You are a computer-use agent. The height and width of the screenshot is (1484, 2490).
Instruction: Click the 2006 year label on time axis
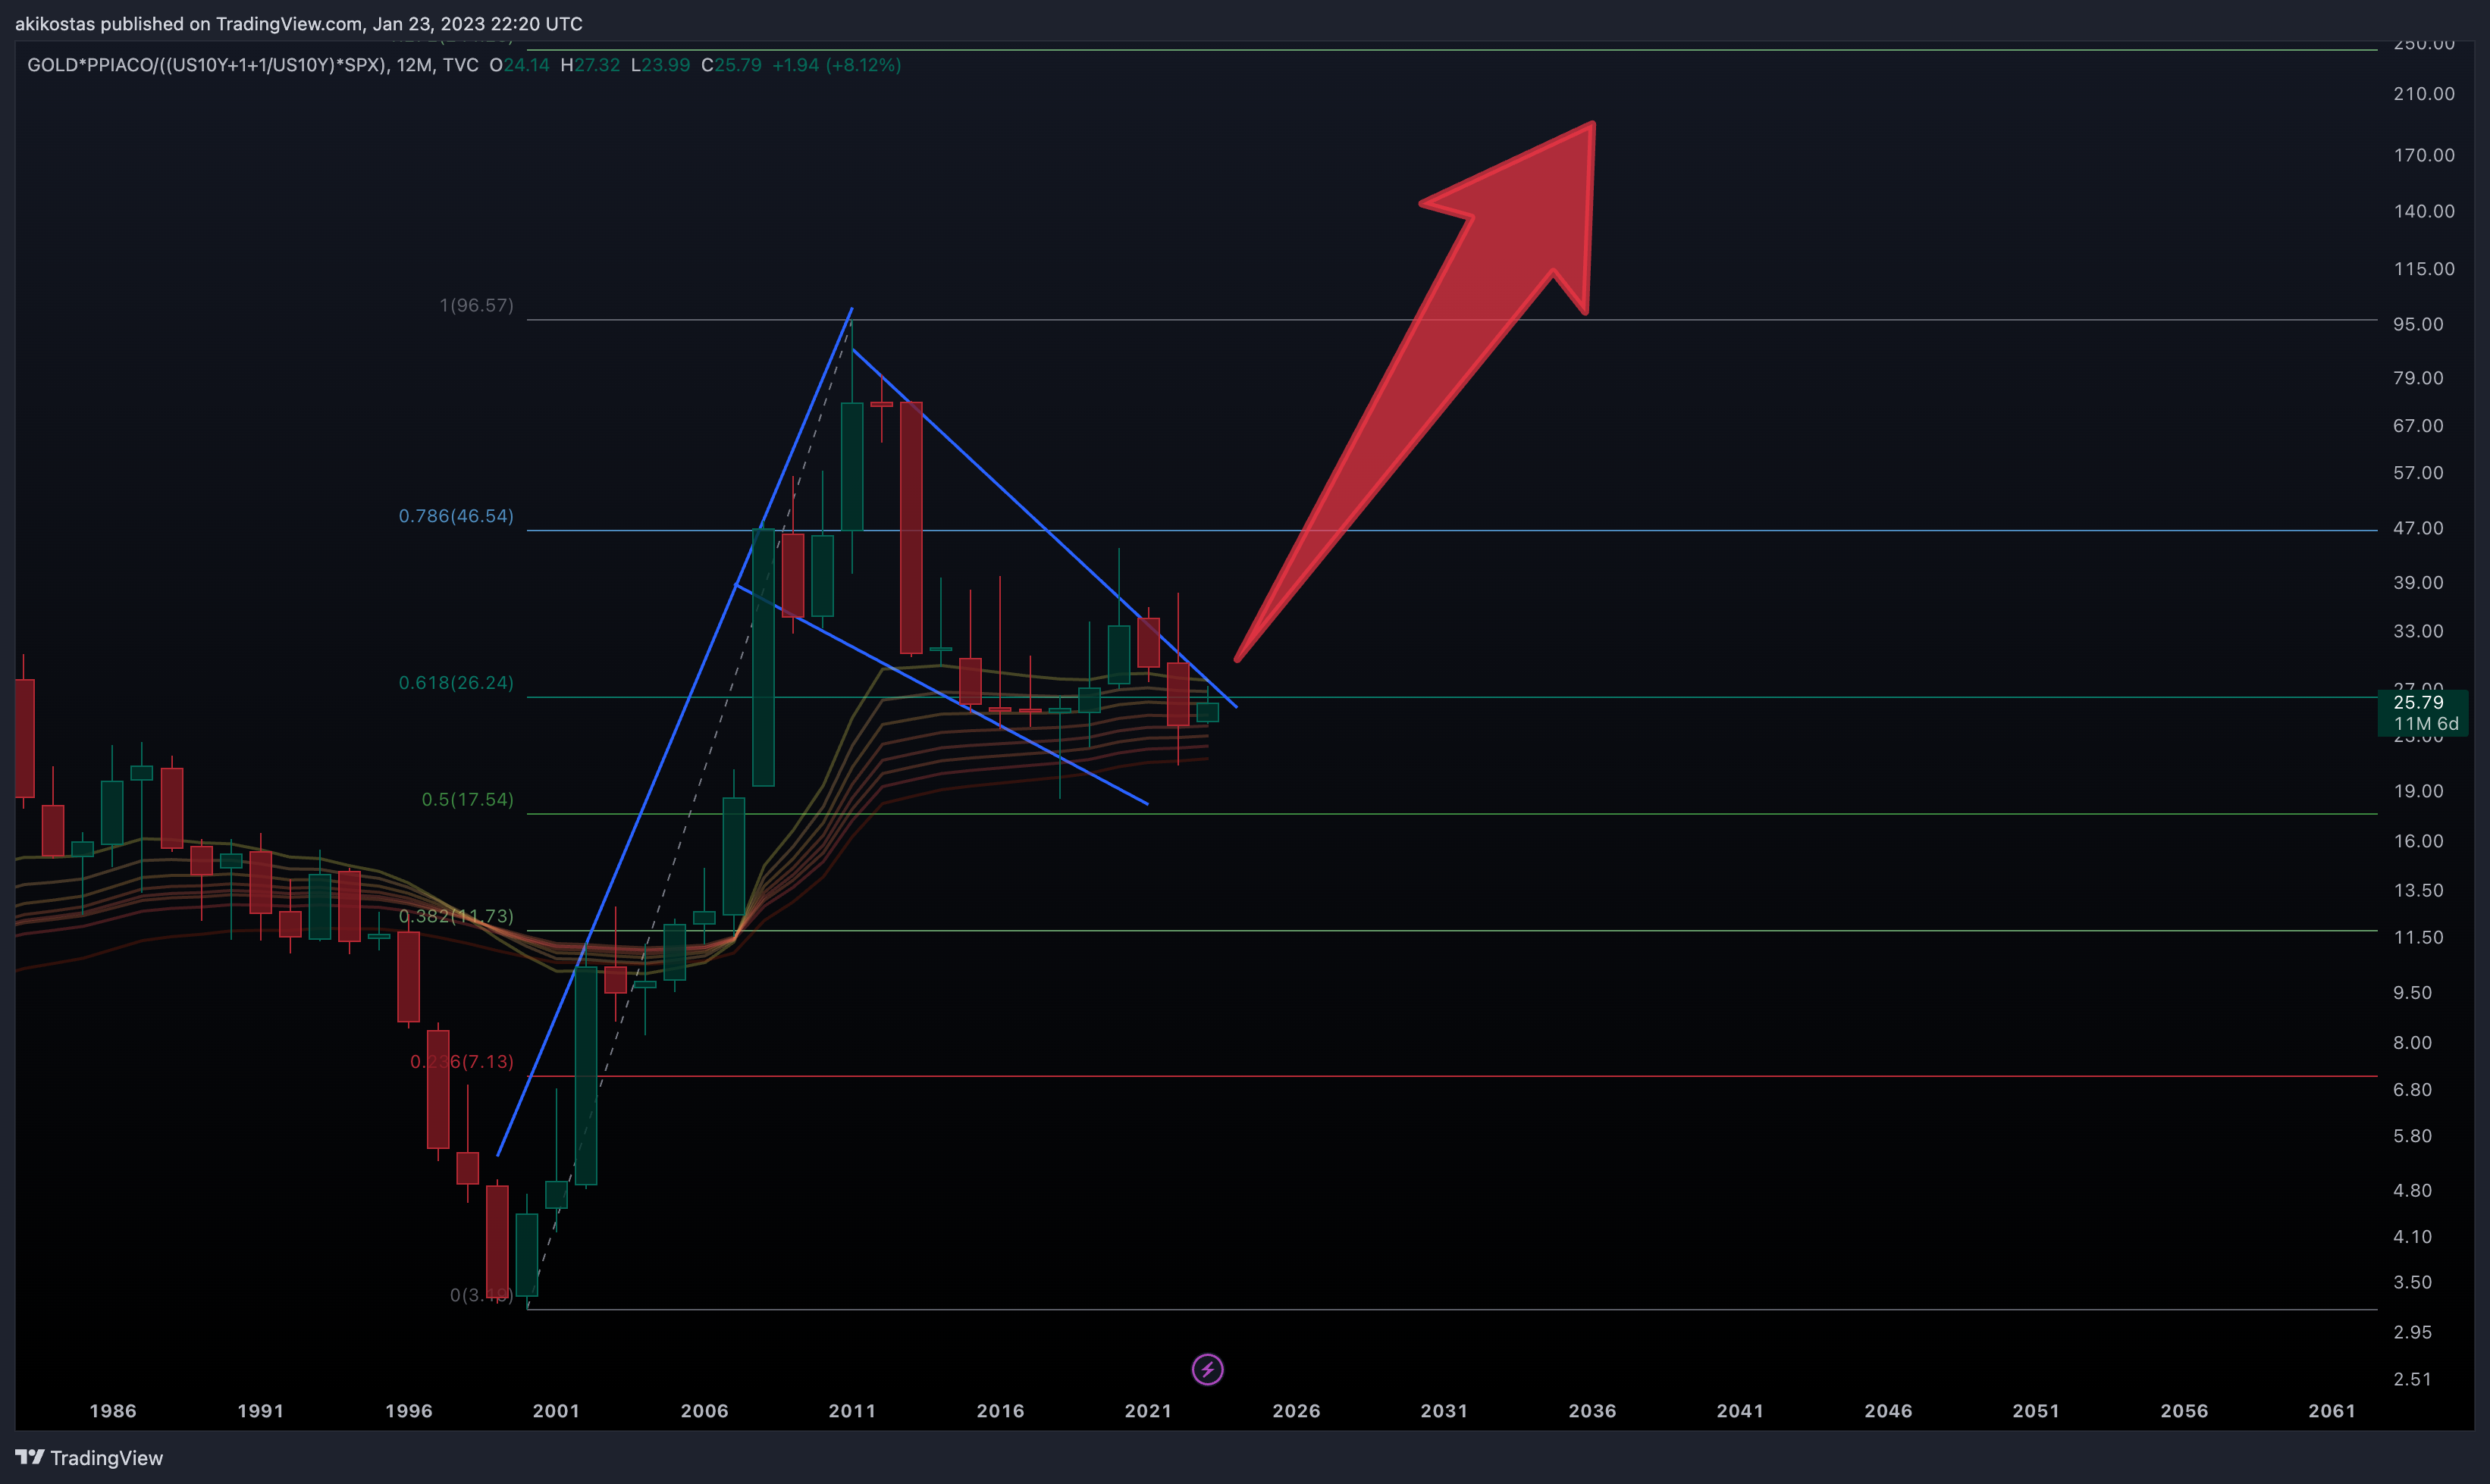[x=704, y=1411]
